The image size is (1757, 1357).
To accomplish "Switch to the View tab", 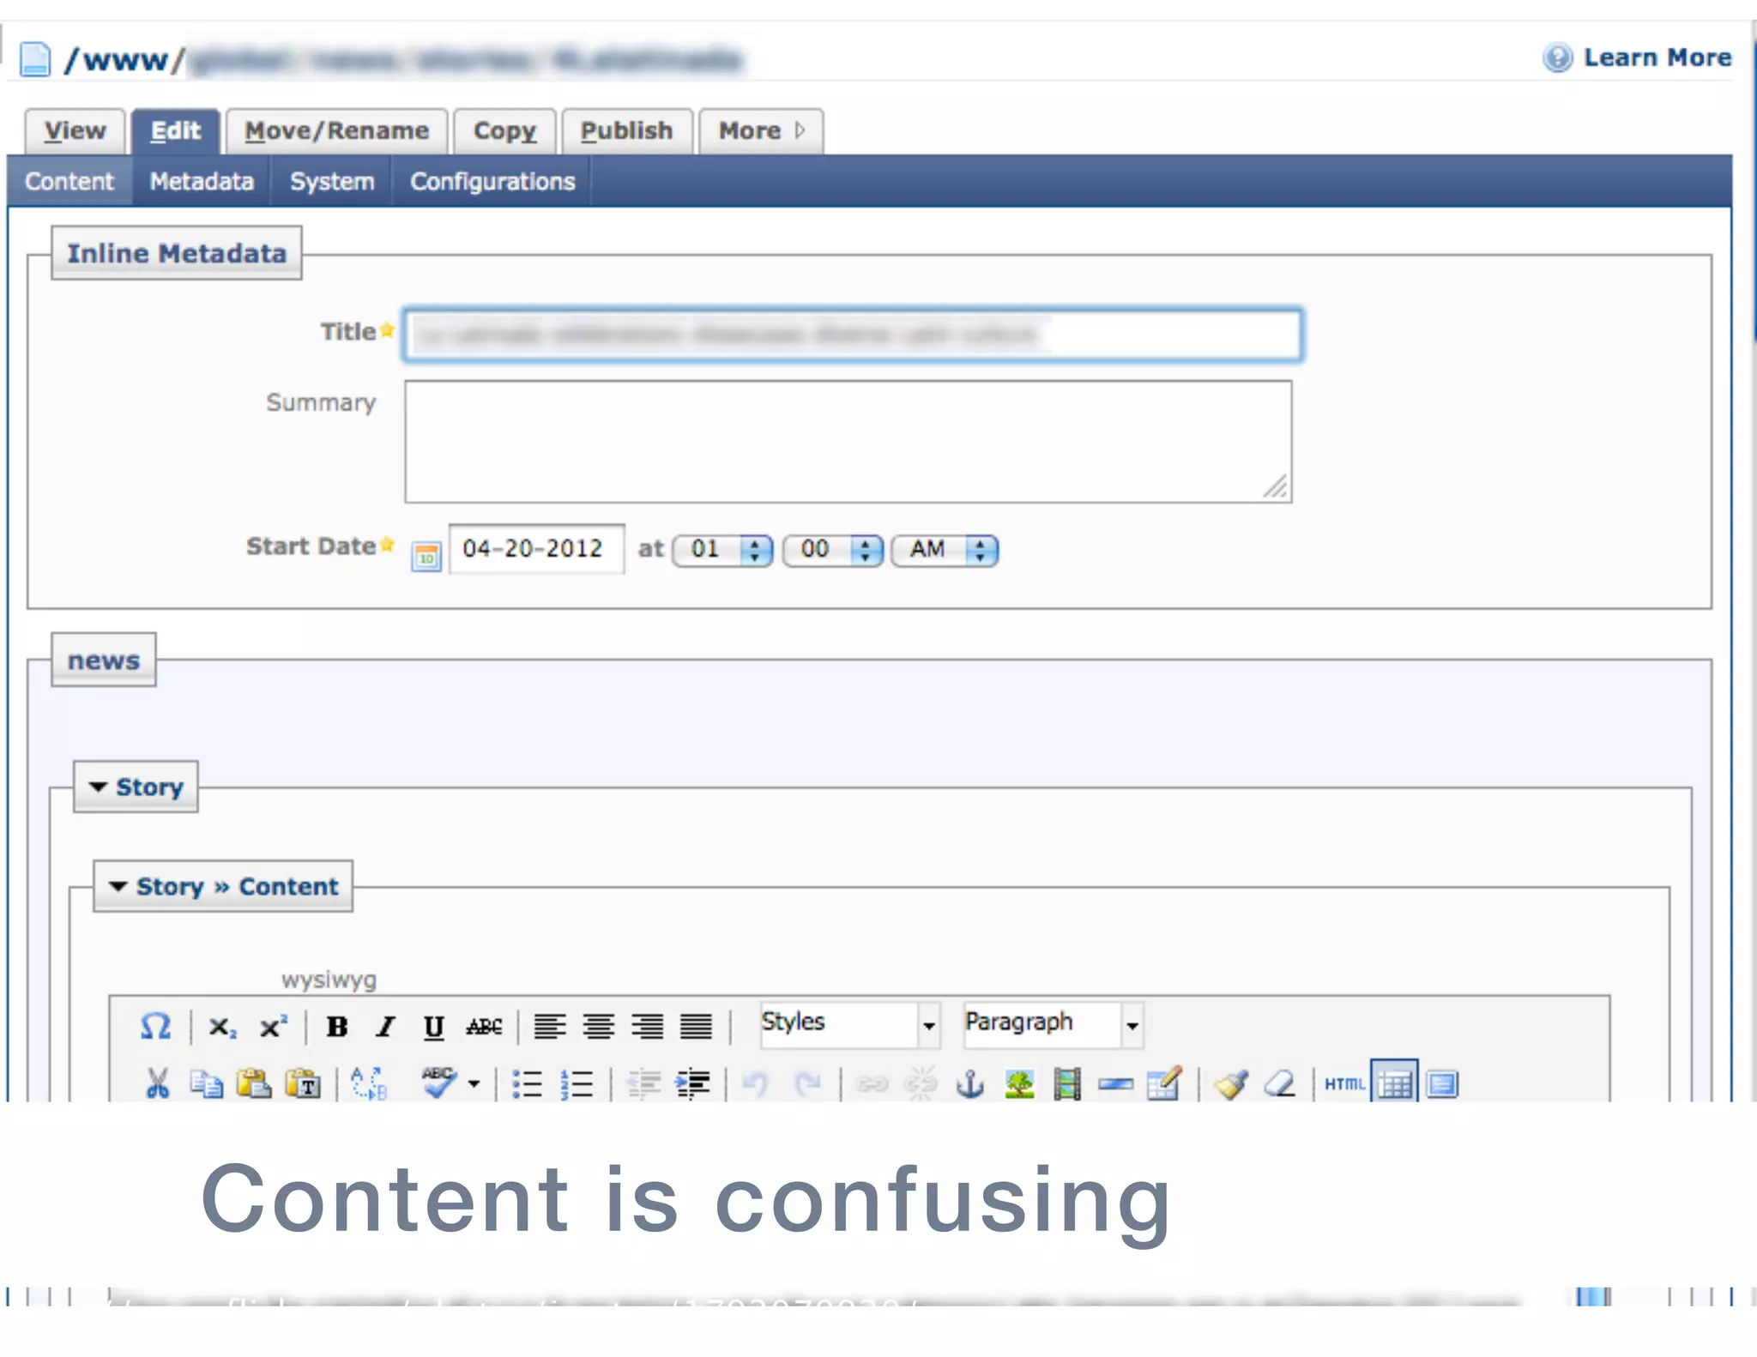I will coord(75,131).
